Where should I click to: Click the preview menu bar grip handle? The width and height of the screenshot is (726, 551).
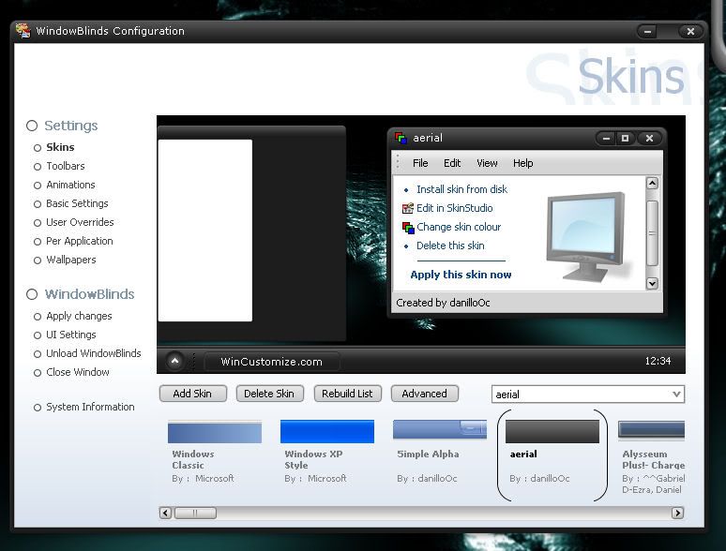pyautogui.click(x=398, y=162)
